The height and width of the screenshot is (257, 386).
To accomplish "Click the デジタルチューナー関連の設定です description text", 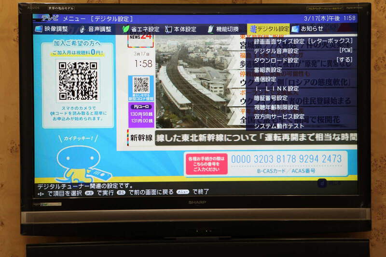I will click(x=85, y=186).
